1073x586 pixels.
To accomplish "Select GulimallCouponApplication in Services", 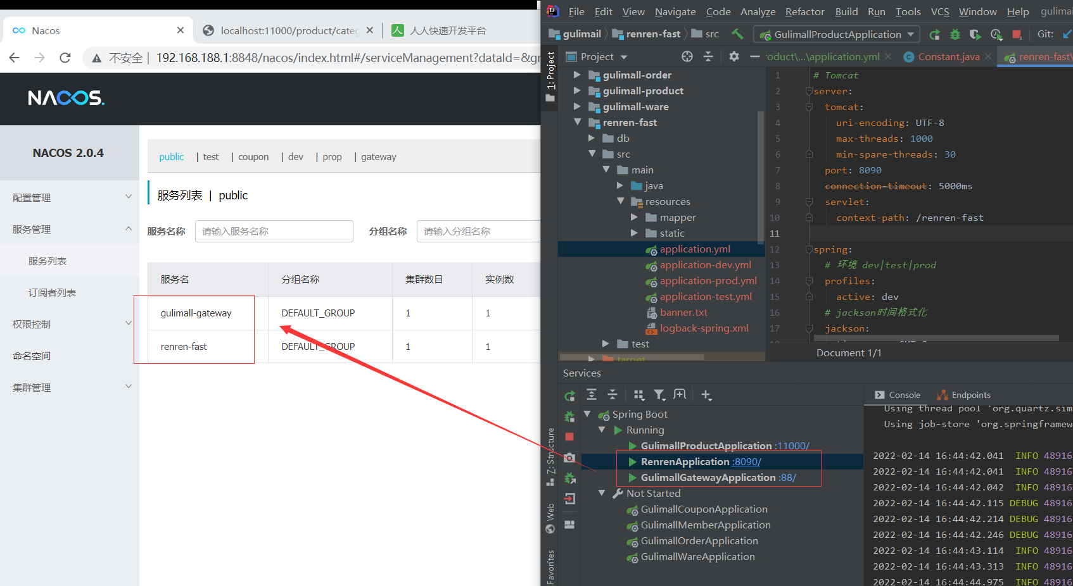I will click(x=704, y=509).
